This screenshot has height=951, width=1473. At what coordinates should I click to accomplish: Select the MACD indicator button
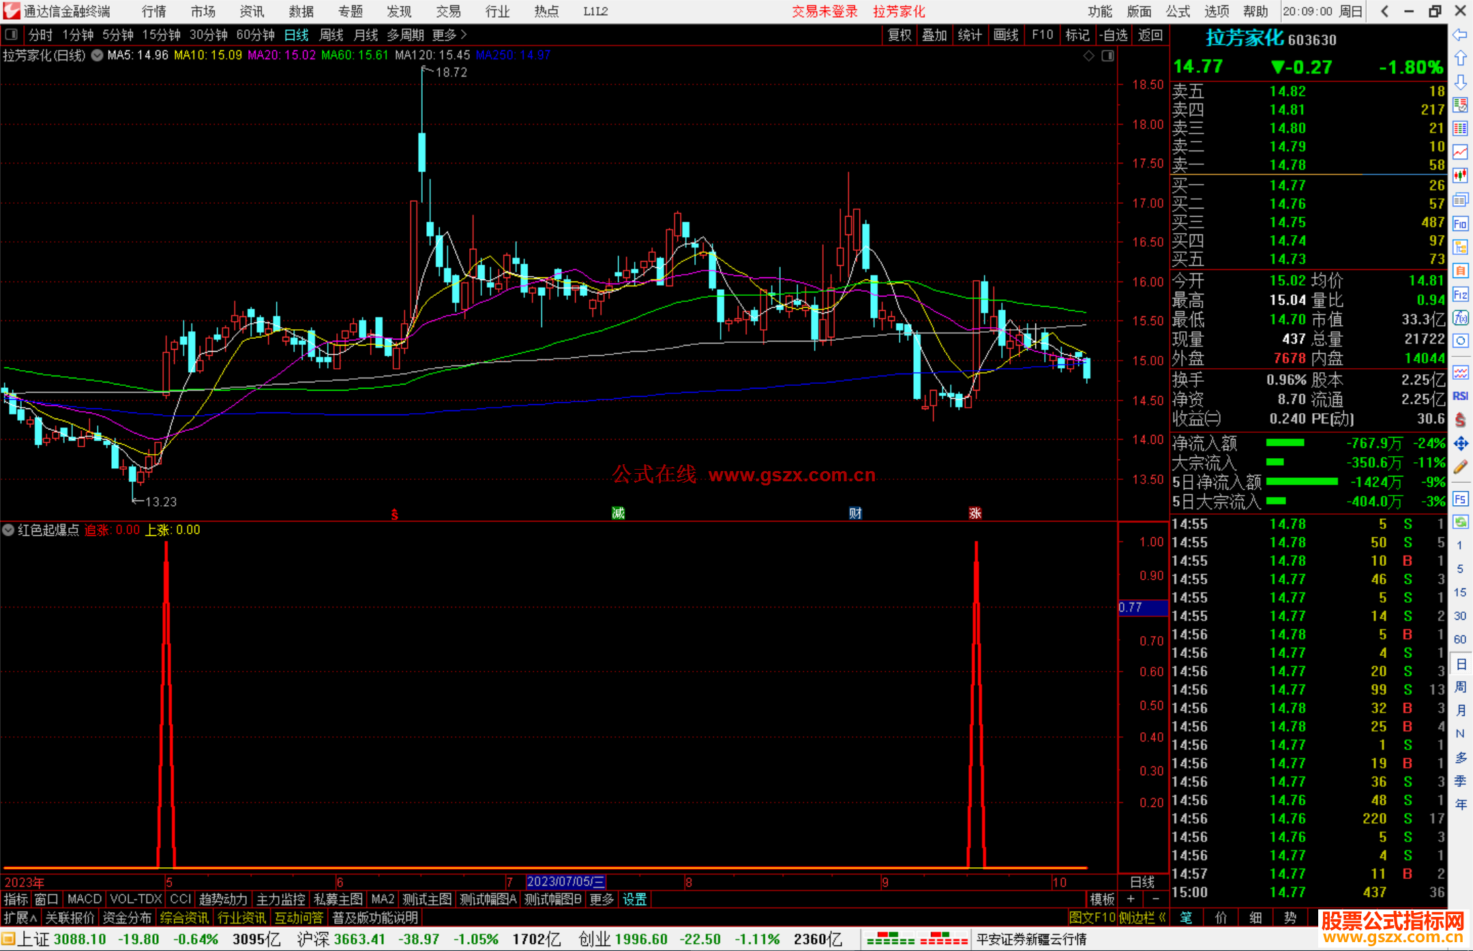pos(85,899)
